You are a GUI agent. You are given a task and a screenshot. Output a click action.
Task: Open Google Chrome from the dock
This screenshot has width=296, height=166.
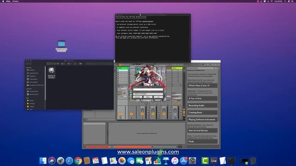[78, 161]
